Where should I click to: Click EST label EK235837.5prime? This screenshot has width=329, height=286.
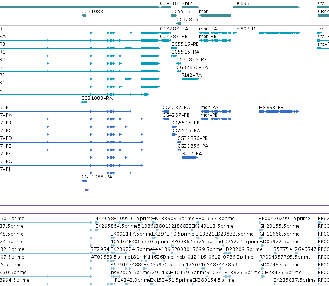tap(295, 280)
